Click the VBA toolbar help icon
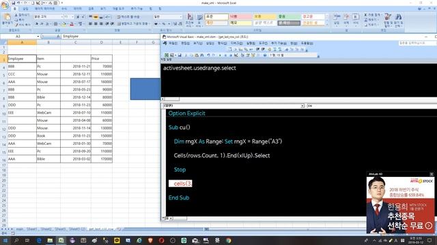Screen dimensions: 437x245 pos(265,55)
